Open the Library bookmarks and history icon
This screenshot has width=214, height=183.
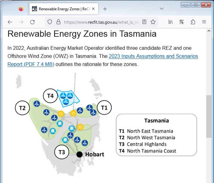pos(170,22)
